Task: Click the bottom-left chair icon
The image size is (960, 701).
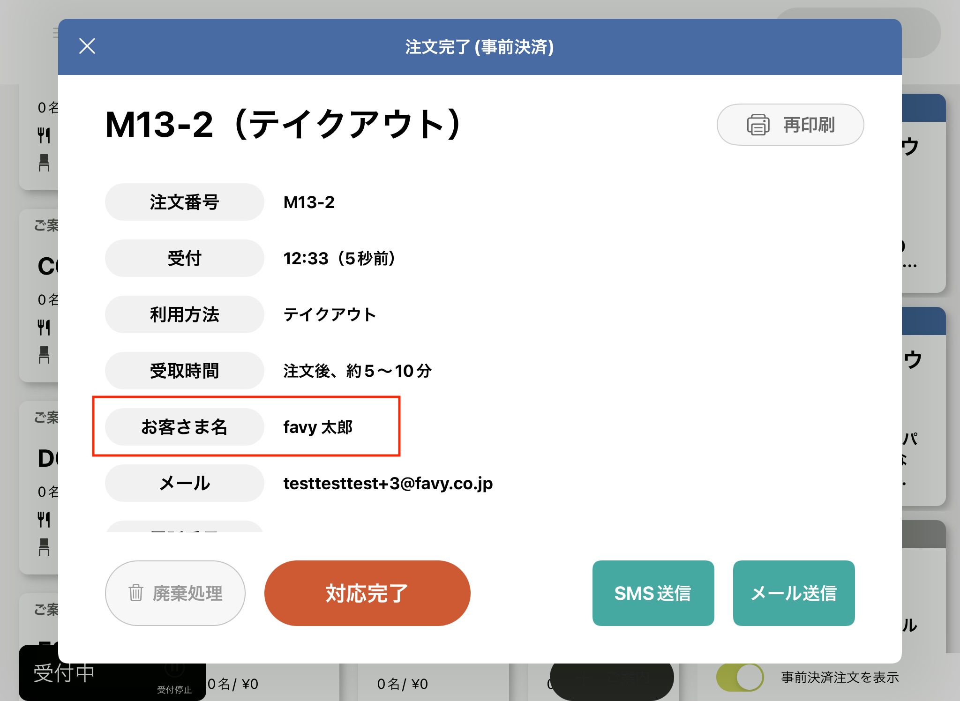Action: pyautogui.click(x=44, y=547)
